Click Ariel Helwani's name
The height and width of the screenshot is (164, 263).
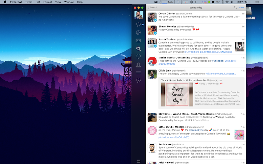(x=166, y=162)
